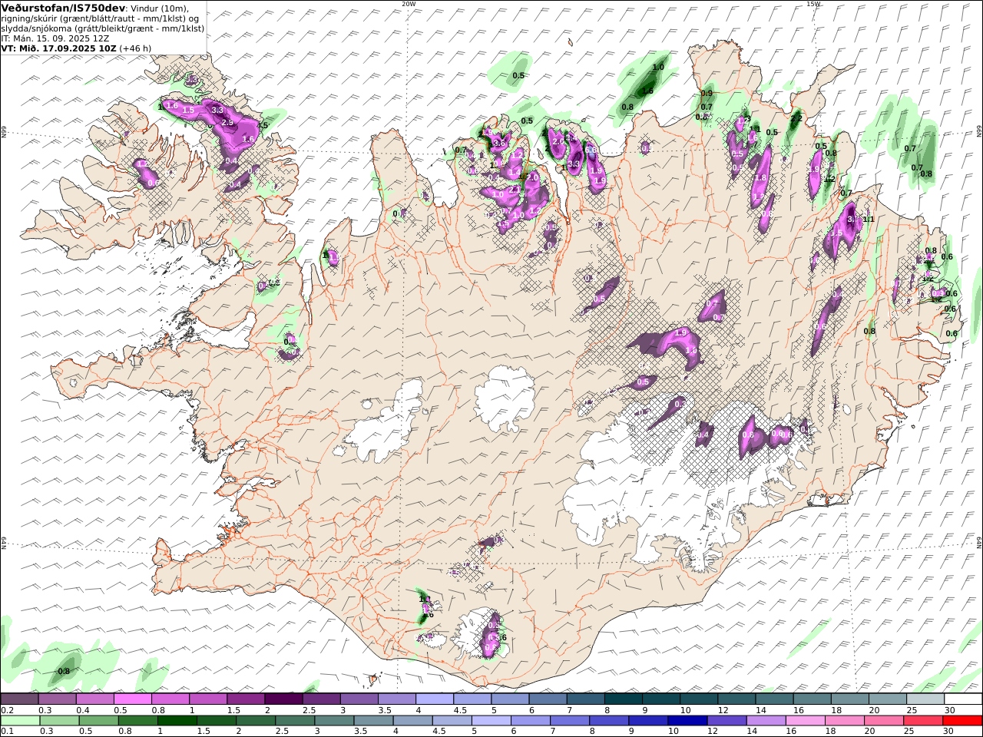Pick dark blue rain swatch between 10 and 12
This screenshot has width=983, height=737.
pos(687,720)
